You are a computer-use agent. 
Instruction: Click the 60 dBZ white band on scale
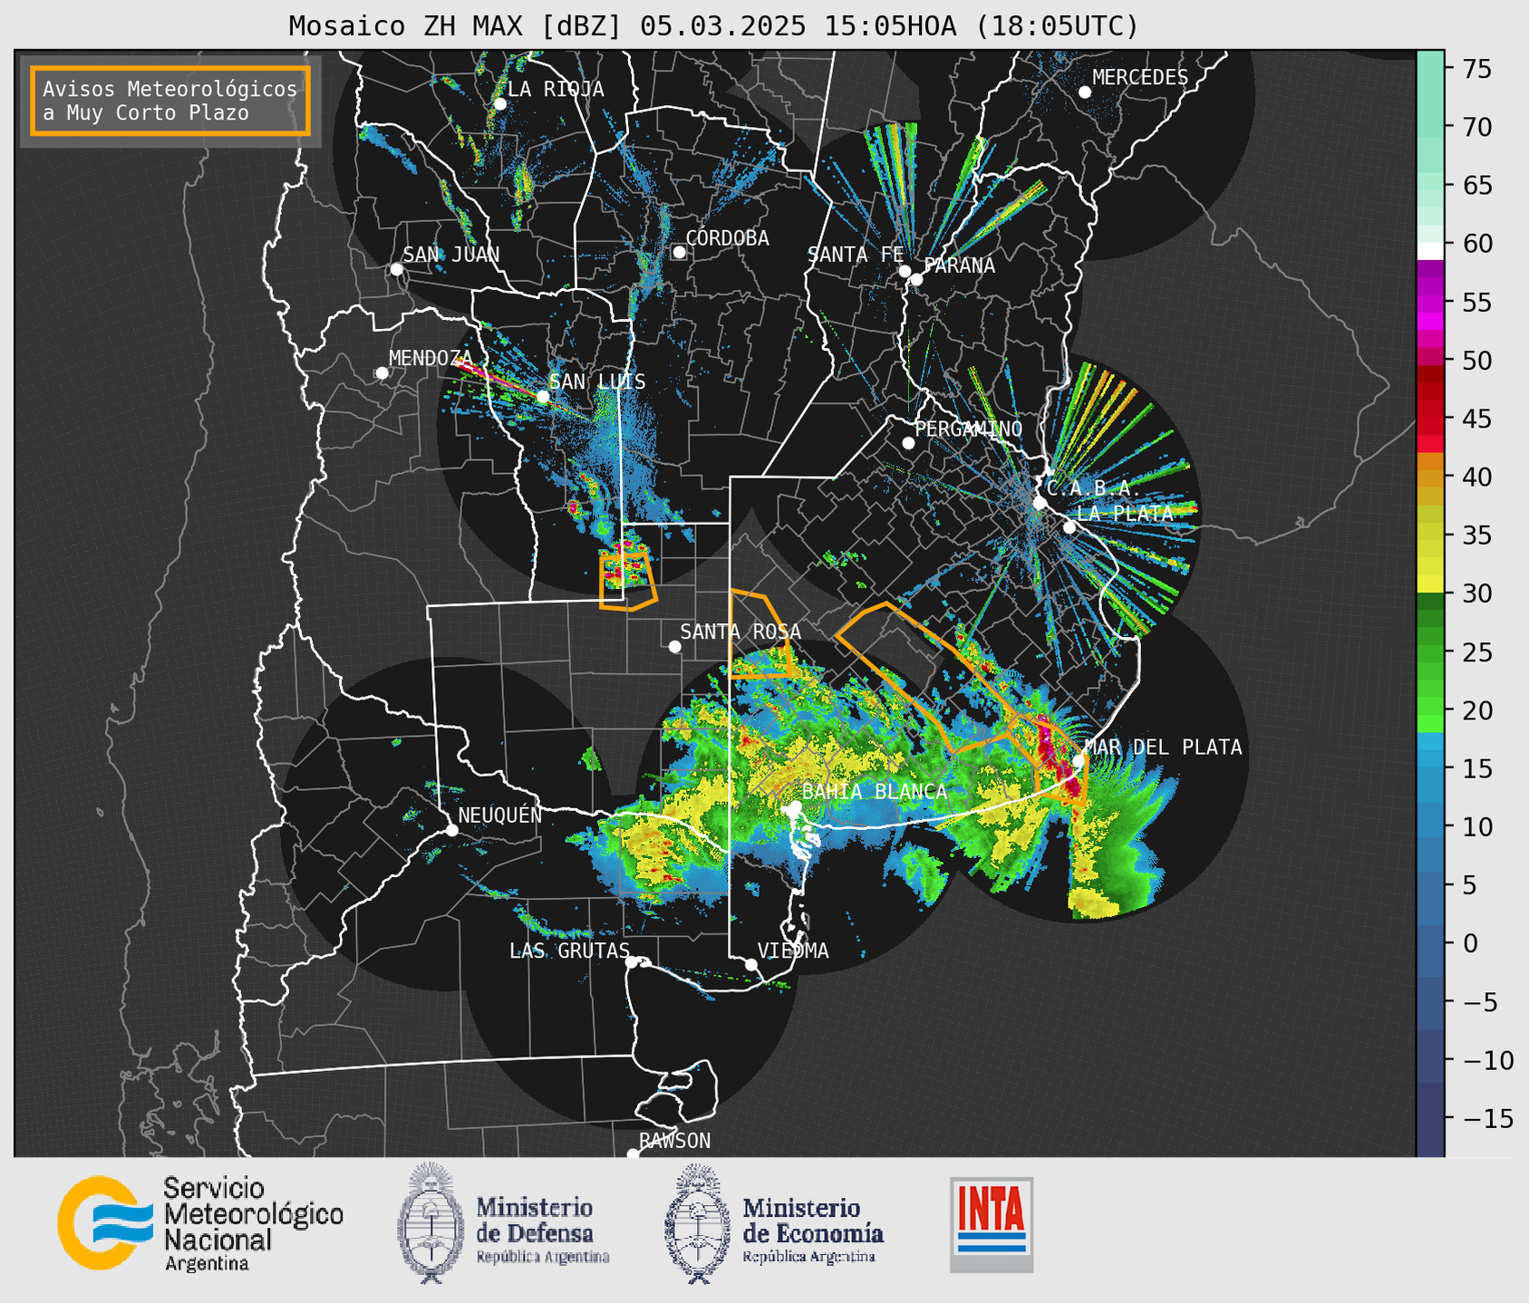(1430, 250)
